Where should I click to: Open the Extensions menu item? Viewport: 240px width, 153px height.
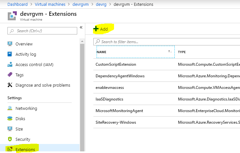pyautogui.click(x=25, y=149)
